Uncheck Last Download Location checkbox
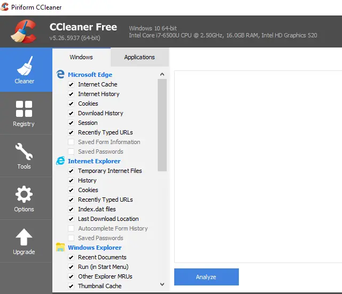This screenshot has width=342, height=294. point(71,219)
